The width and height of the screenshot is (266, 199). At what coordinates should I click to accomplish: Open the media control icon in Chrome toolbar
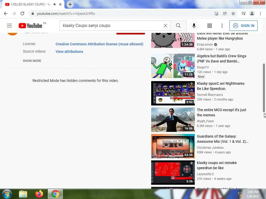pos(243,13)
